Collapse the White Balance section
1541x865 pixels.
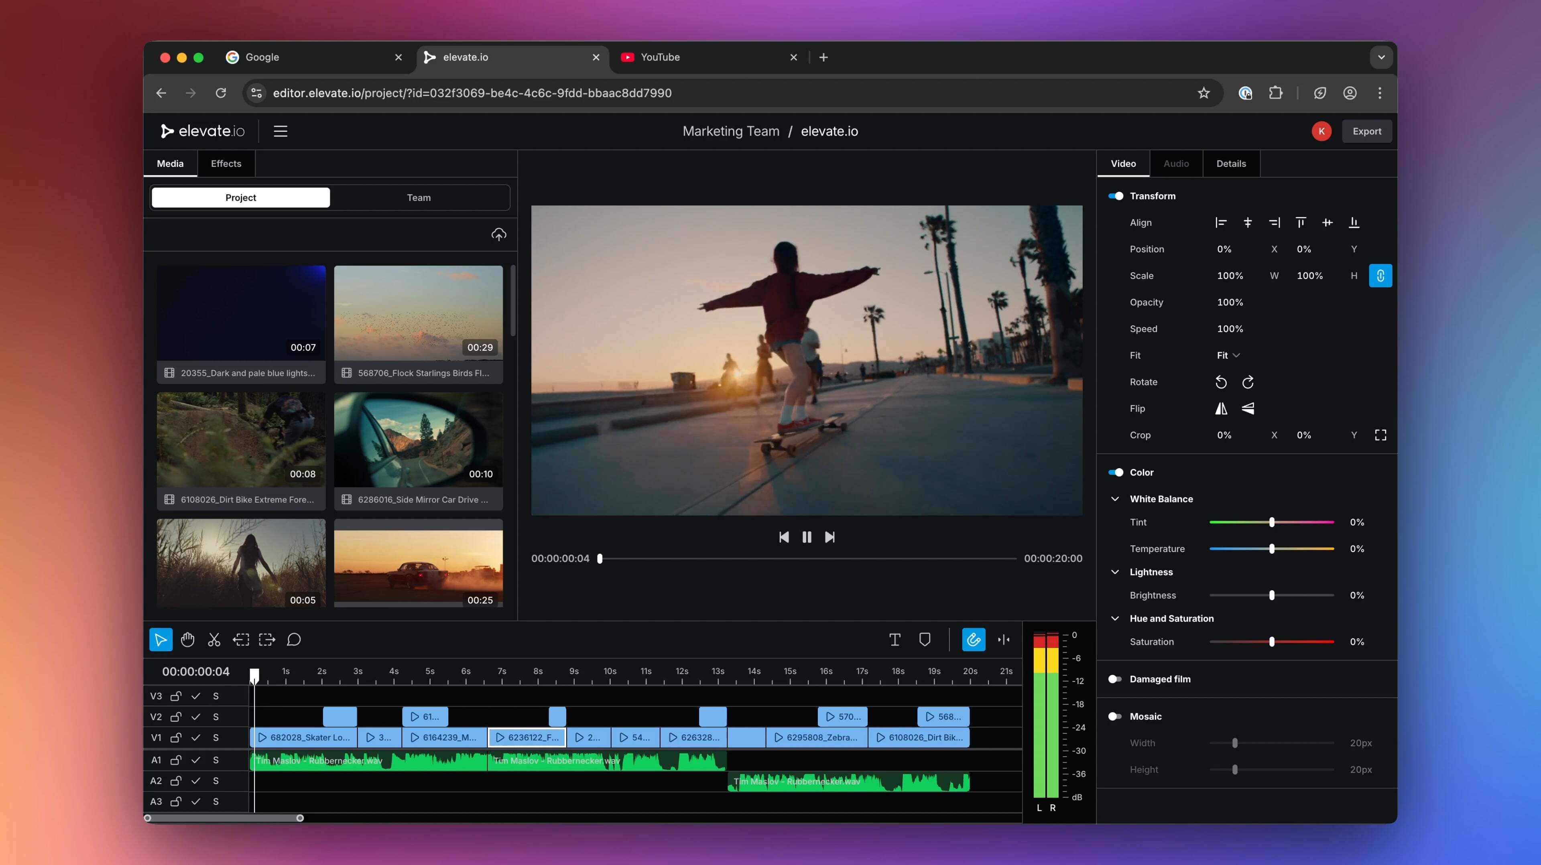pos(1115,499)
